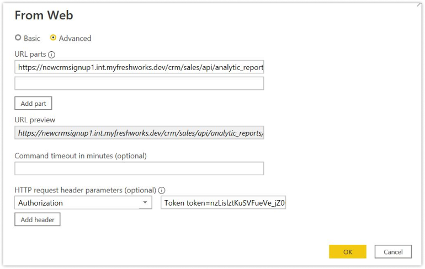Click the Token token value field
The width and height of the screenshot is (425, 269).
224,203
